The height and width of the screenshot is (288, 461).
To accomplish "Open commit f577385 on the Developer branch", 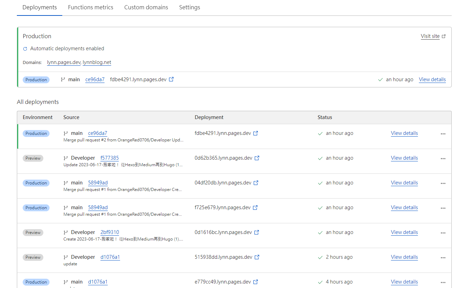I will (109, 158).
